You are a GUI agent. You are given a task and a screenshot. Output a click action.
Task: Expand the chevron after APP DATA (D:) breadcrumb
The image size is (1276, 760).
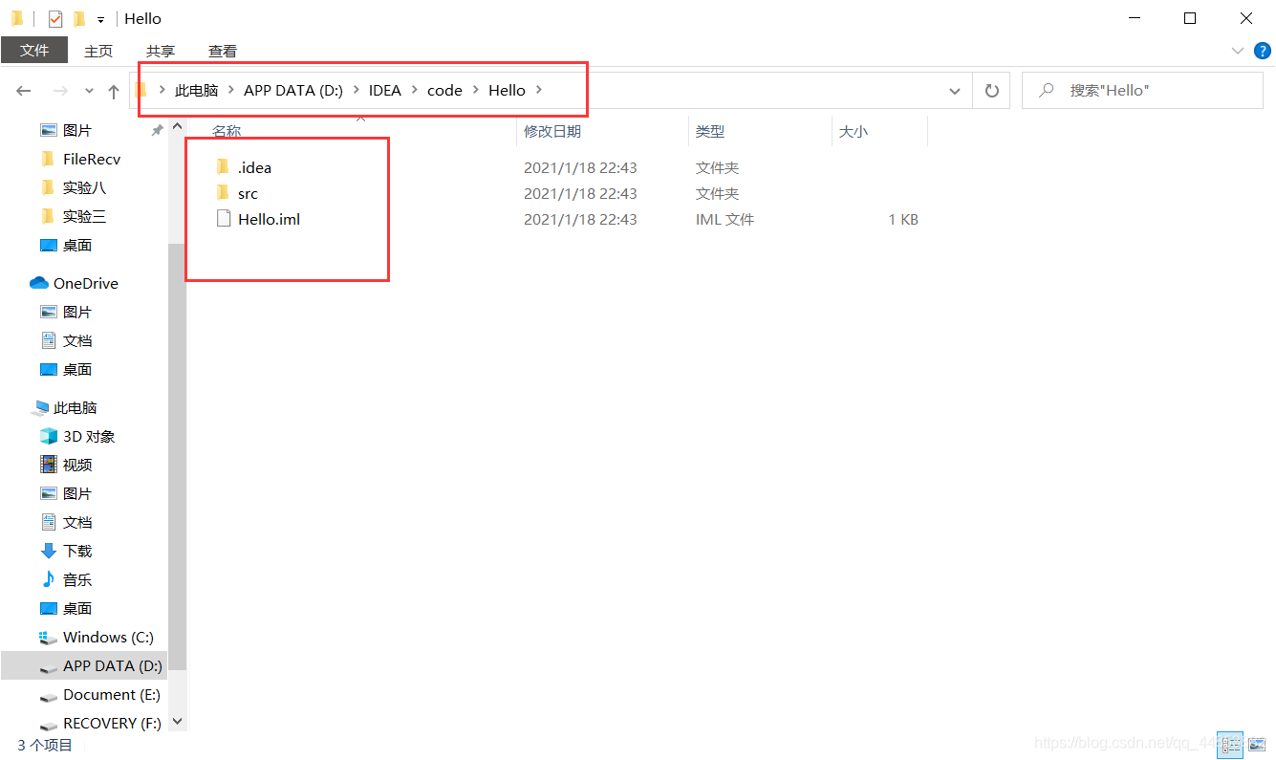(356, 90)
